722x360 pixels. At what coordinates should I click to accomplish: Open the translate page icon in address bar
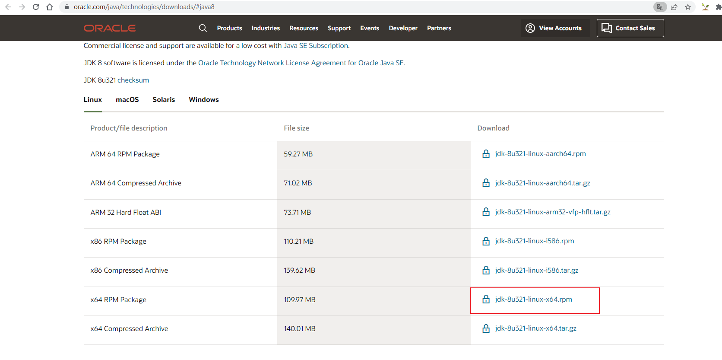pyautogui.click(x=660, y=7)
